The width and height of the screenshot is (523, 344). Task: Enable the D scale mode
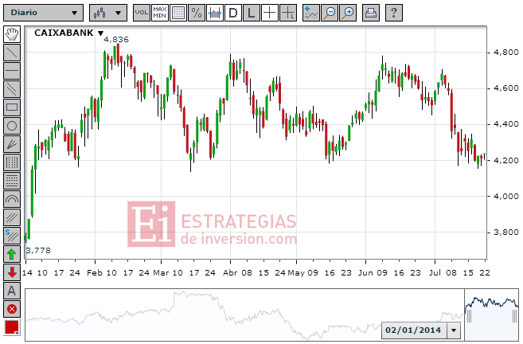[x=233, y=13]
